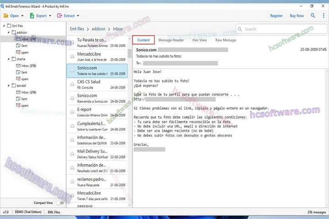The width and height of the screenshot is (329, 219).
Task: Click the email list scrollbar up arrow
Action: (130, 39)
